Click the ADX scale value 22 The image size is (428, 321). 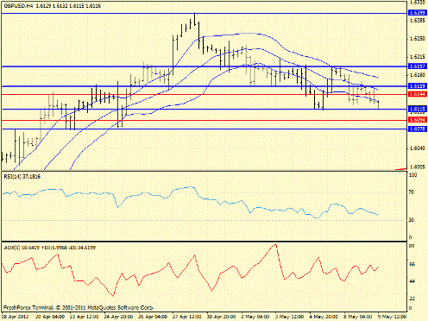click(412, 299)
